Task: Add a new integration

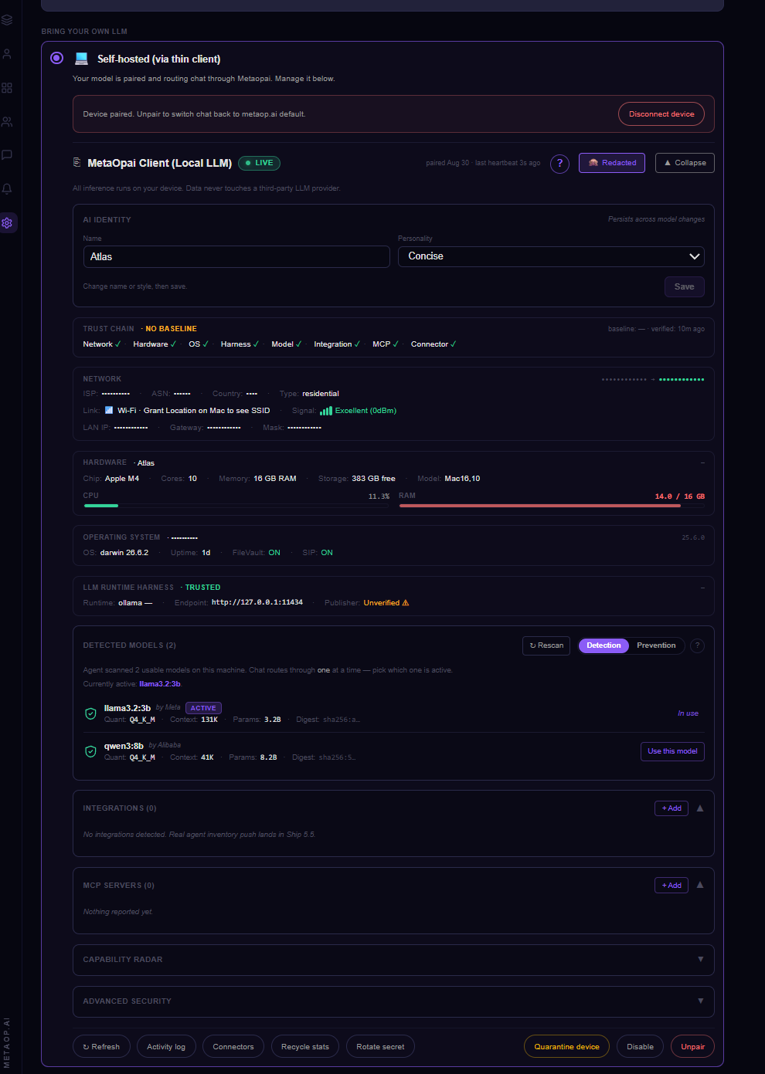Action: pos(671,808)
